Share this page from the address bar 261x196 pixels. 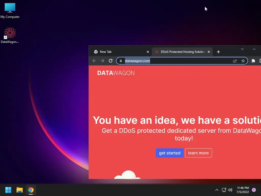[x=235, y=61]
